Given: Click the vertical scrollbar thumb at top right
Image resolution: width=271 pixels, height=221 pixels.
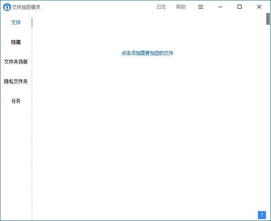Looking at the screenshot, I should click(268, 20).
